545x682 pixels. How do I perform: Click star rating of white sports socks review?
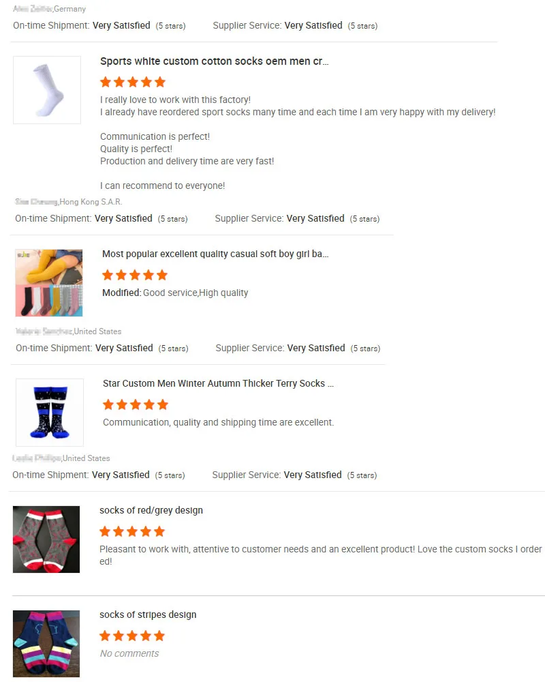133,82
